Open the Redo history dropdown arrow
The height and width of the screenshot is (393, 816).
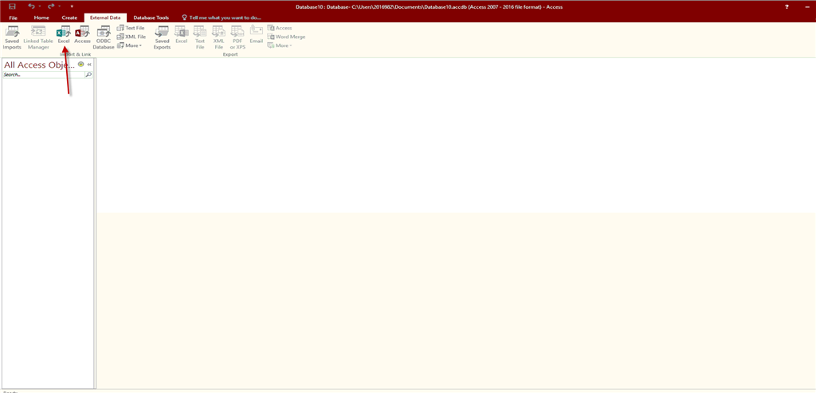pyautogui.click(x=59, y=6)
